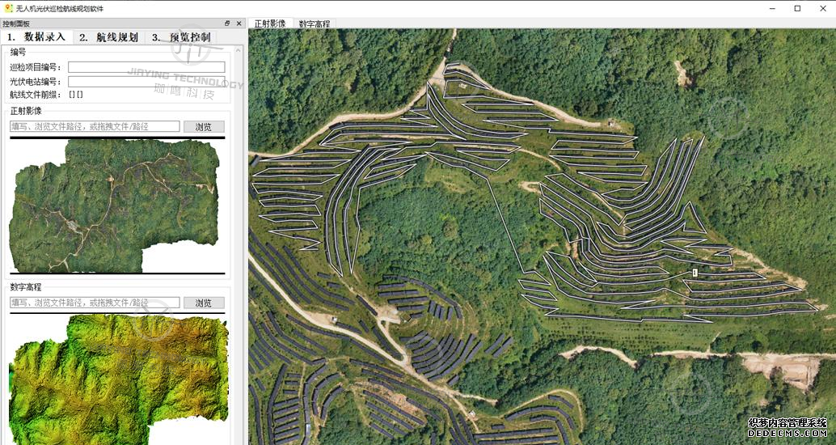Select the 正射影像 tab above the map
The height and width of the screenshot is (445, 836).
pyautogui.click(x=270, y=23)
